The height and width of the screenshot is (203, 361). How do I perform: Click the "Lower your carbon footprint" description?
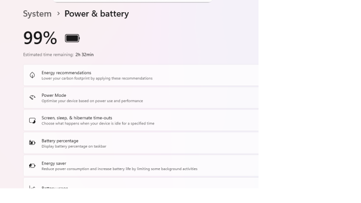(x=97, y=78)
